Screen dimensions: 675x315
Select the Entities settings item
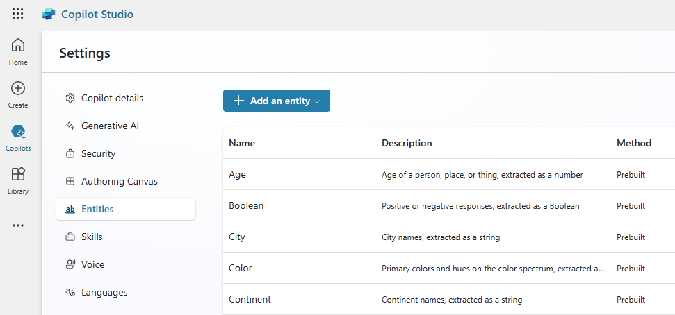pyautogui.click(x=126, y=210)
